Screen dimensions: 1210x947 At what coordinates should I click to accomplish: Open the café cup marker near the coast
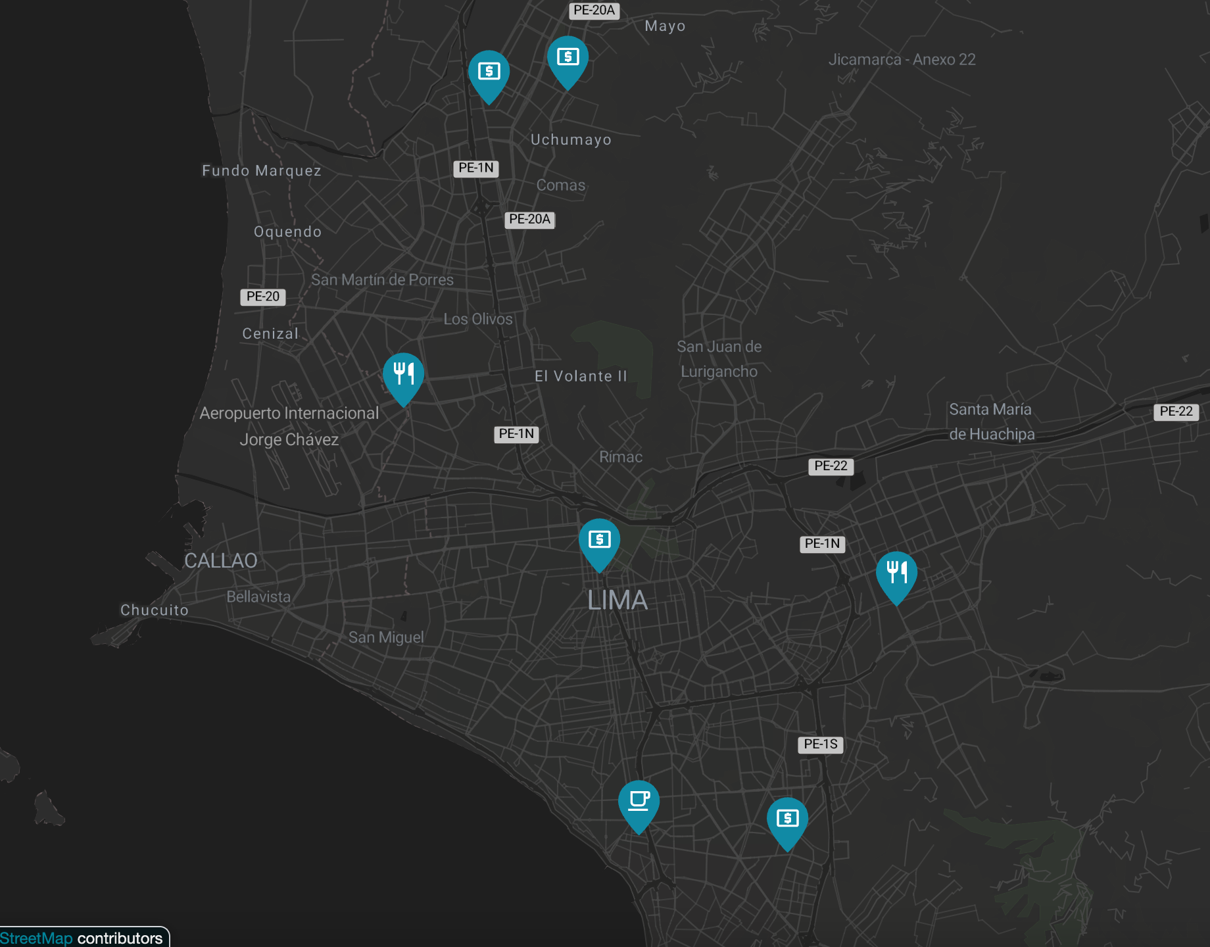point(638,802)
